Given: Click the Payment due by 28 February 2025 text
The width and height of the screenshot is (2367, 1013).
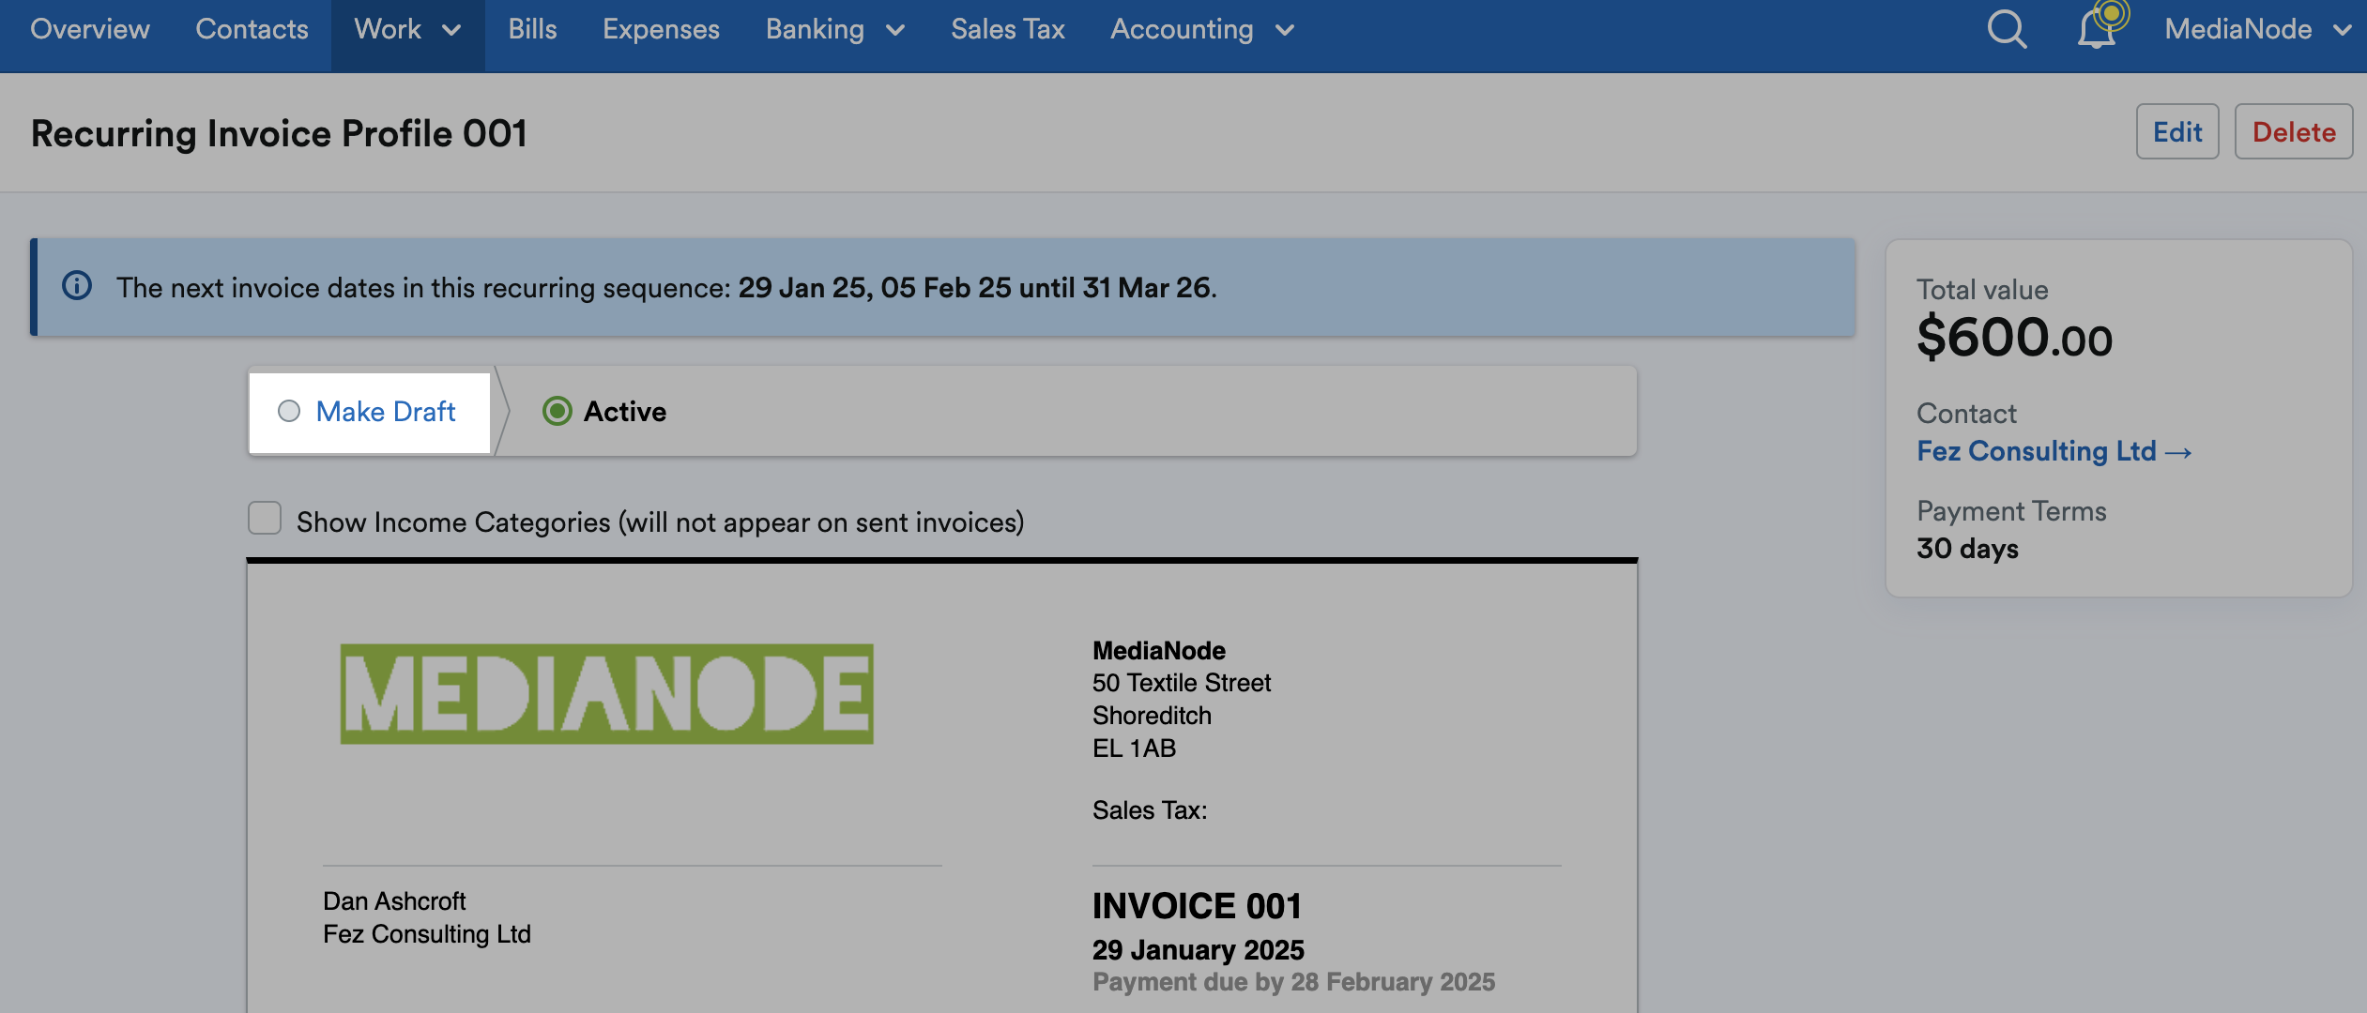Looking at the screenshot, I should [1293, 982].
